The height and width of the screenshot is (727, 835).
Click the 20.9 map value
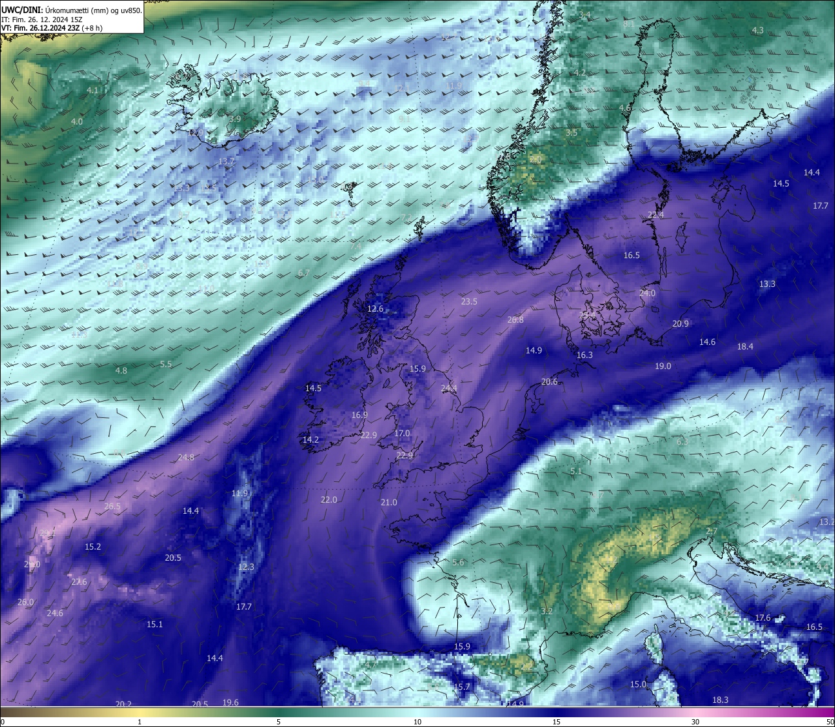click(680, 323)
